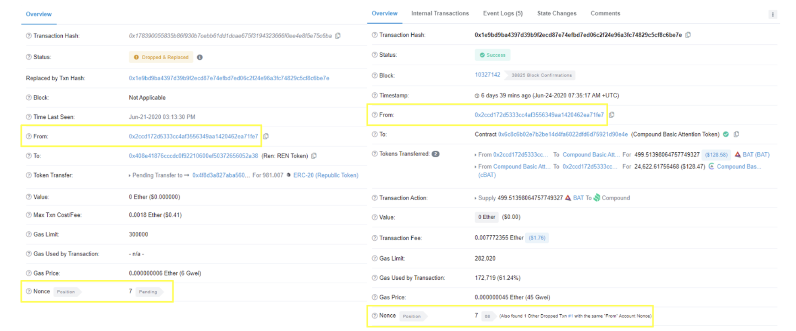Click the clock icon beside the timestamp
This screenshot has height=331, width=796.
tap(477, 95)
